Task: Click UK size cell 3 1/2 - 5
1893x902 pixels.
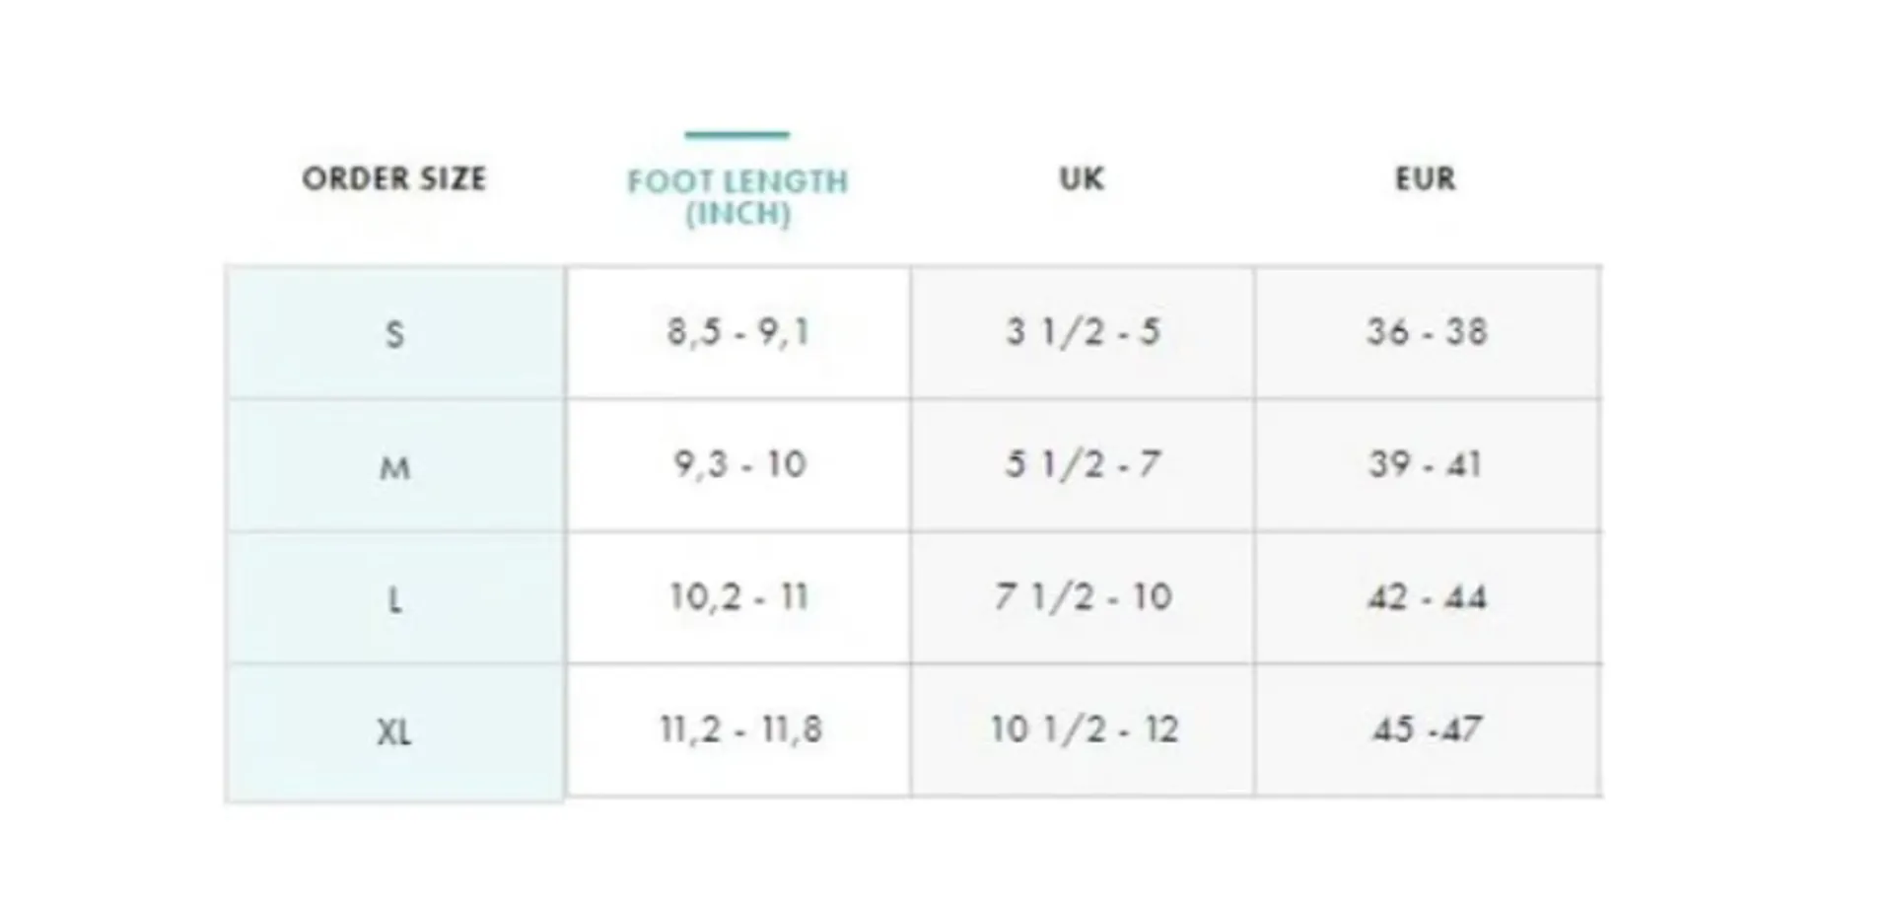Action: (x=1083, y=332)
